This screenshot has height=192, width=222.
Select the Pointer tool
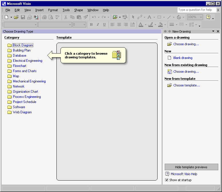tap(133, 17)
